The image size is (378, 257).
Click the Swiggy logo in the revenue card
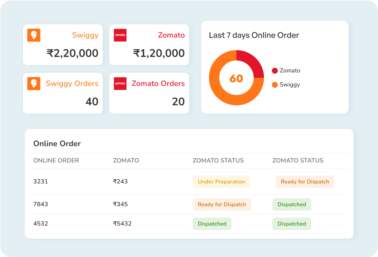[x=34, y=35]
